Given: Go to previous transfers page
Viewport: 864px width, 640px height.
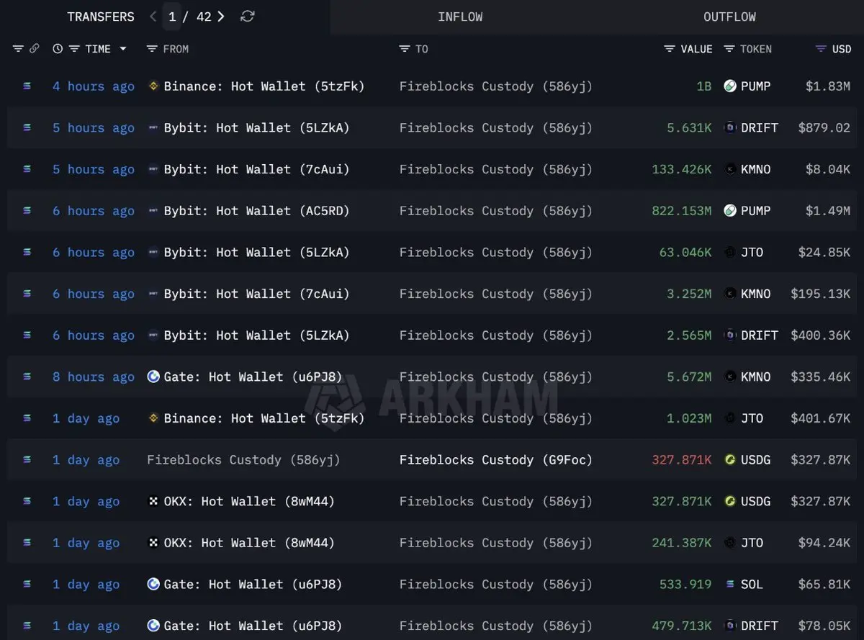Looking at the screenshot, I should (153, 17).
